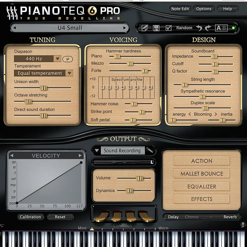
Task: Click the microphone icon beside Sound Recording
Action: (x=150, y=150)
